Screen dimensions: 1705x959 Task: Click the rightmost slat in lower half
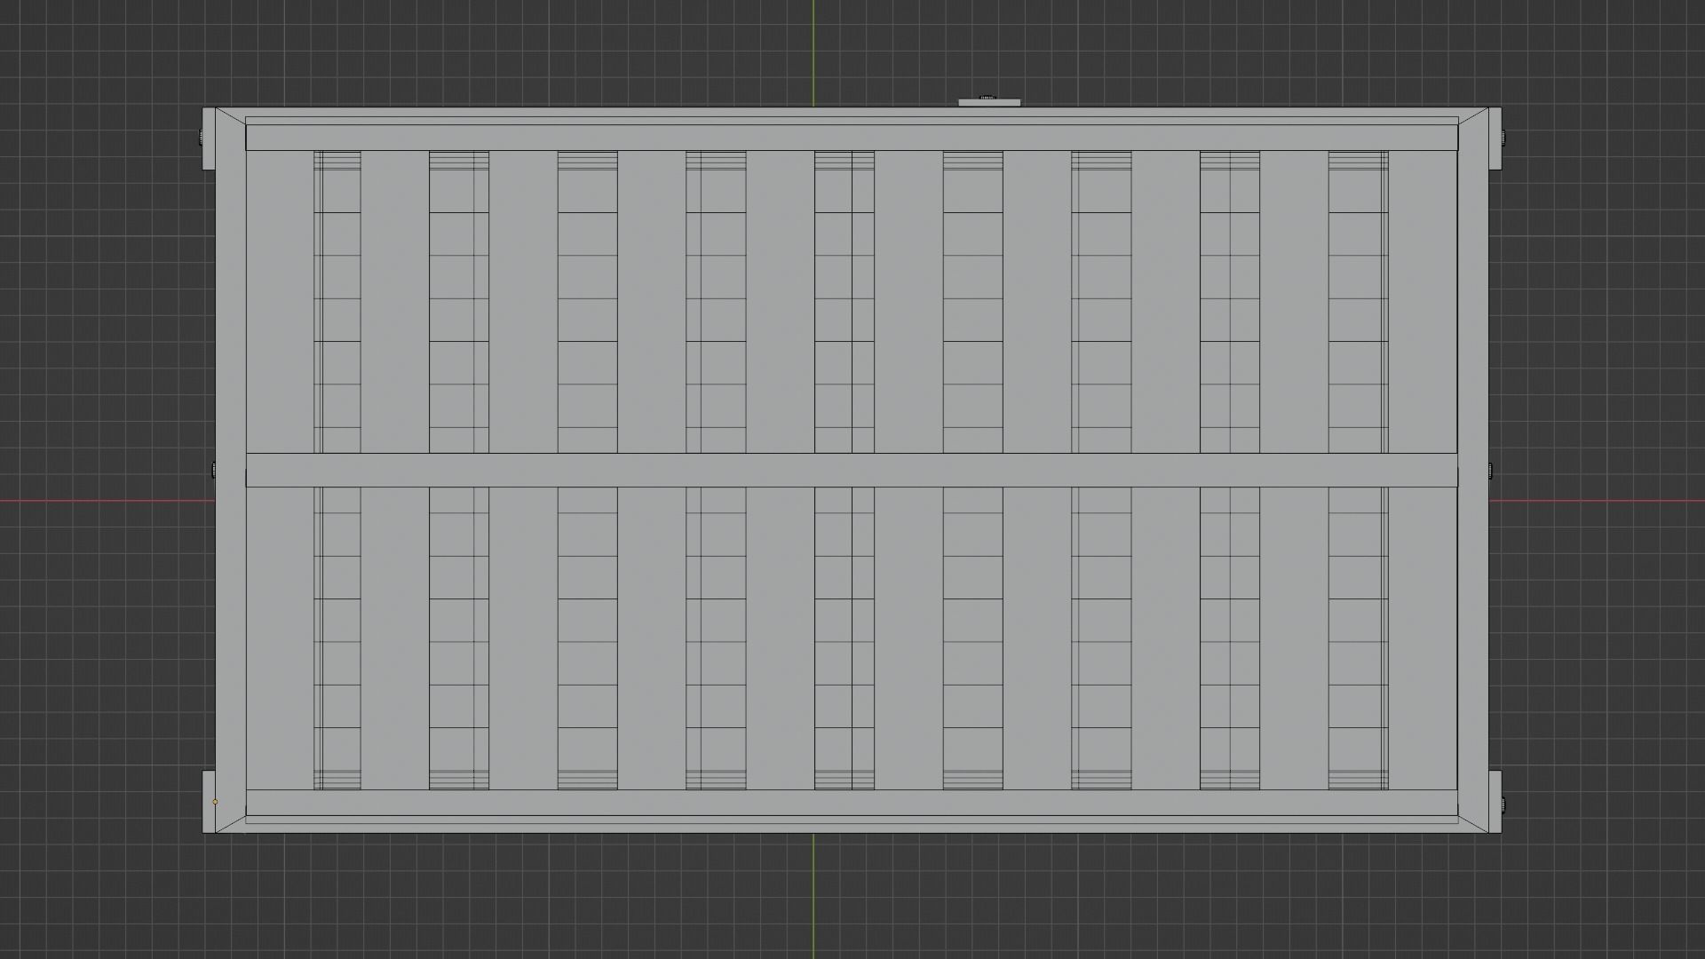click(x=1358, y=638)
